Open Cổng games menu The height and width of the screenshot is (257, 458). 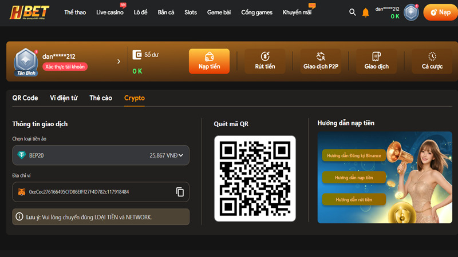pos(256,12)
